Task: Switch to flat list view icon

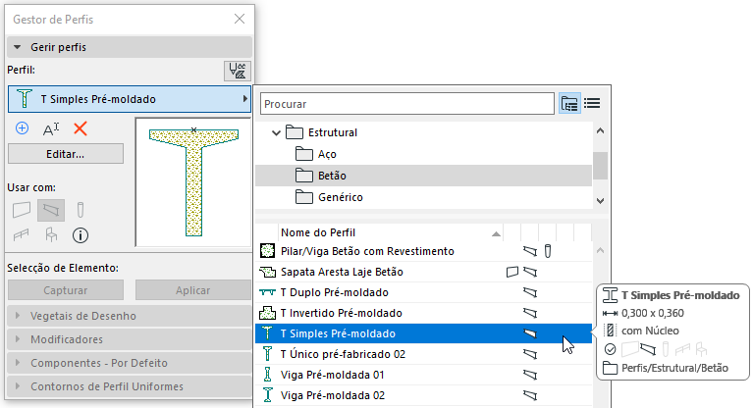Action: click(592, 103)
